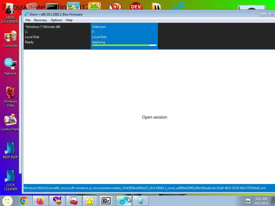
Task: Open the Computer desktop icon
Action: [x=10, y=39]
